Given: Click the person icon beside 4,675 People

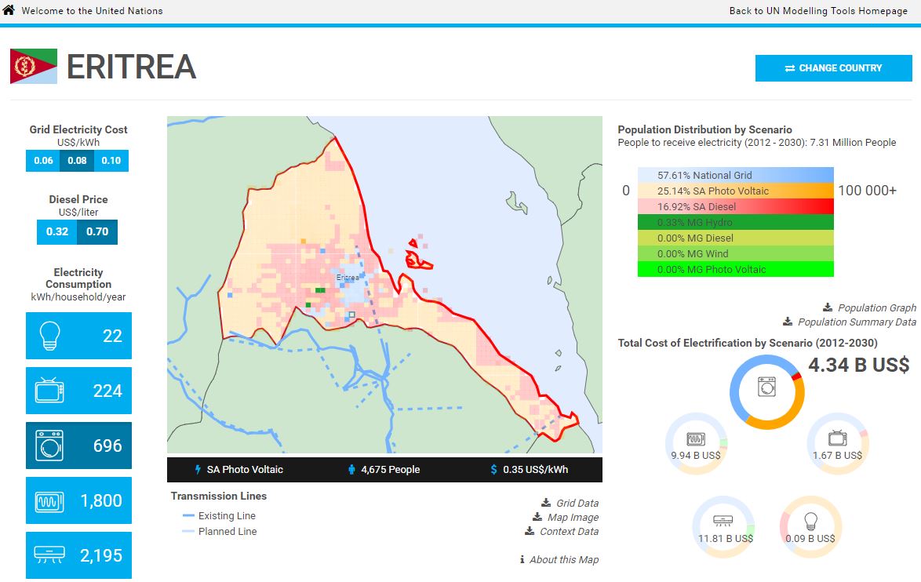Looking at the screenshot, I should coord(351,469).
